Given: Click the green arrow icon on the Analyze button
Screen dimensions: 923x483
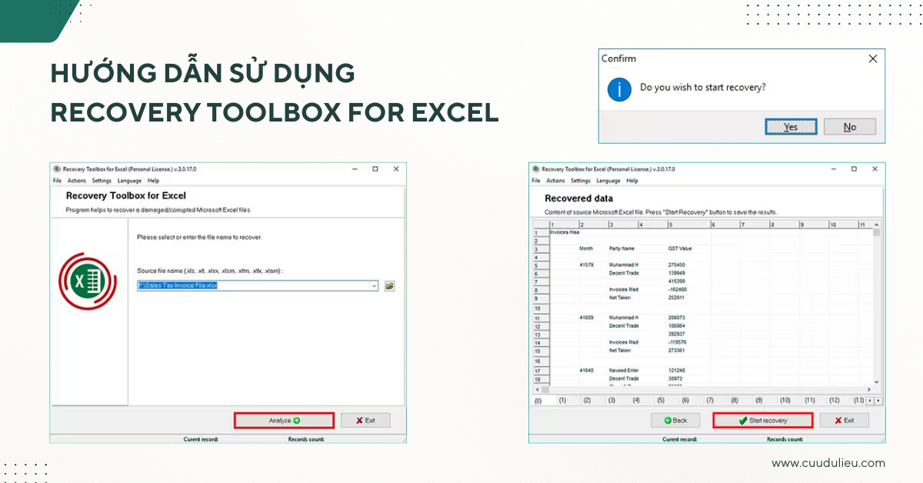Looking at the screenshot, I should coord(298,420).
